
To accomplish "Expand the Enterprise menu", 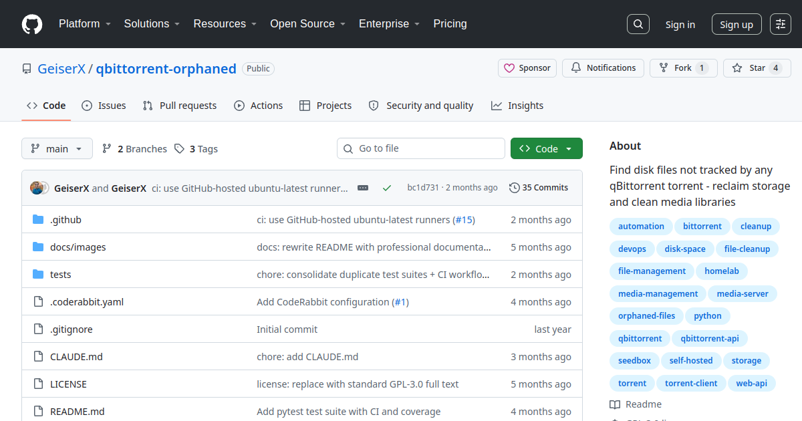I will tap(389, 24).
